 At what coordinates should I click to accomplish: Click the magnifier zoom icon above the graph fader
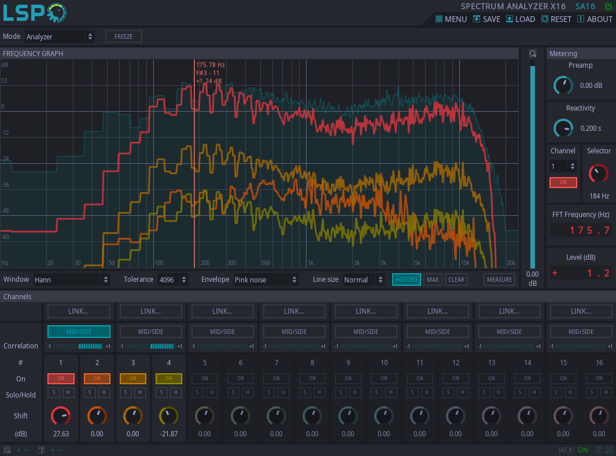(x=533, y=53)
